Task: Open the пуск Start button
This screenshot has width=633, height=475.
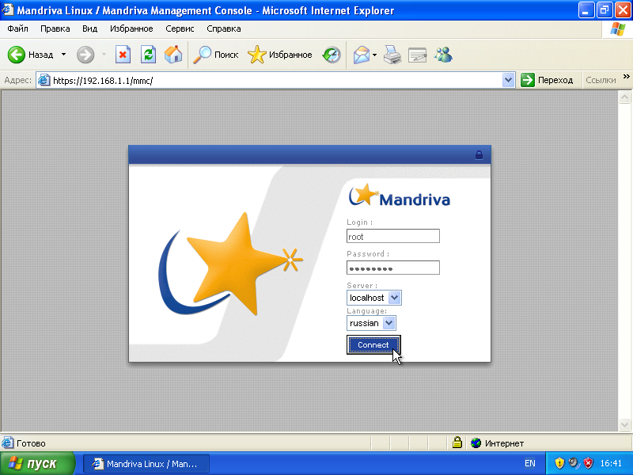Action: (x=37, y=463)
